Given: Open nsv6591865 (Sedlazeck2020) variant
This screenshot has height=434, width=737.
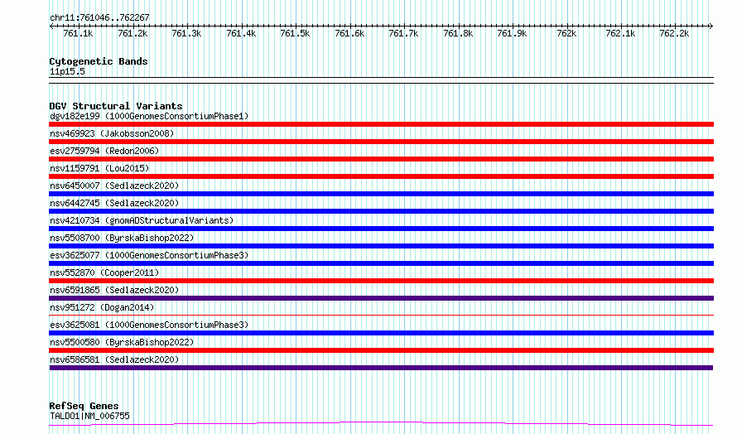Looking at the screenshot, I should tap(114, 290).
